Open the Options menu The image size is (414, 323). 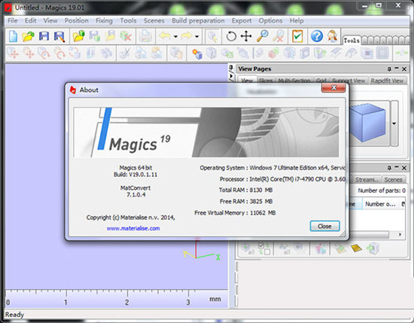(270, 20)
